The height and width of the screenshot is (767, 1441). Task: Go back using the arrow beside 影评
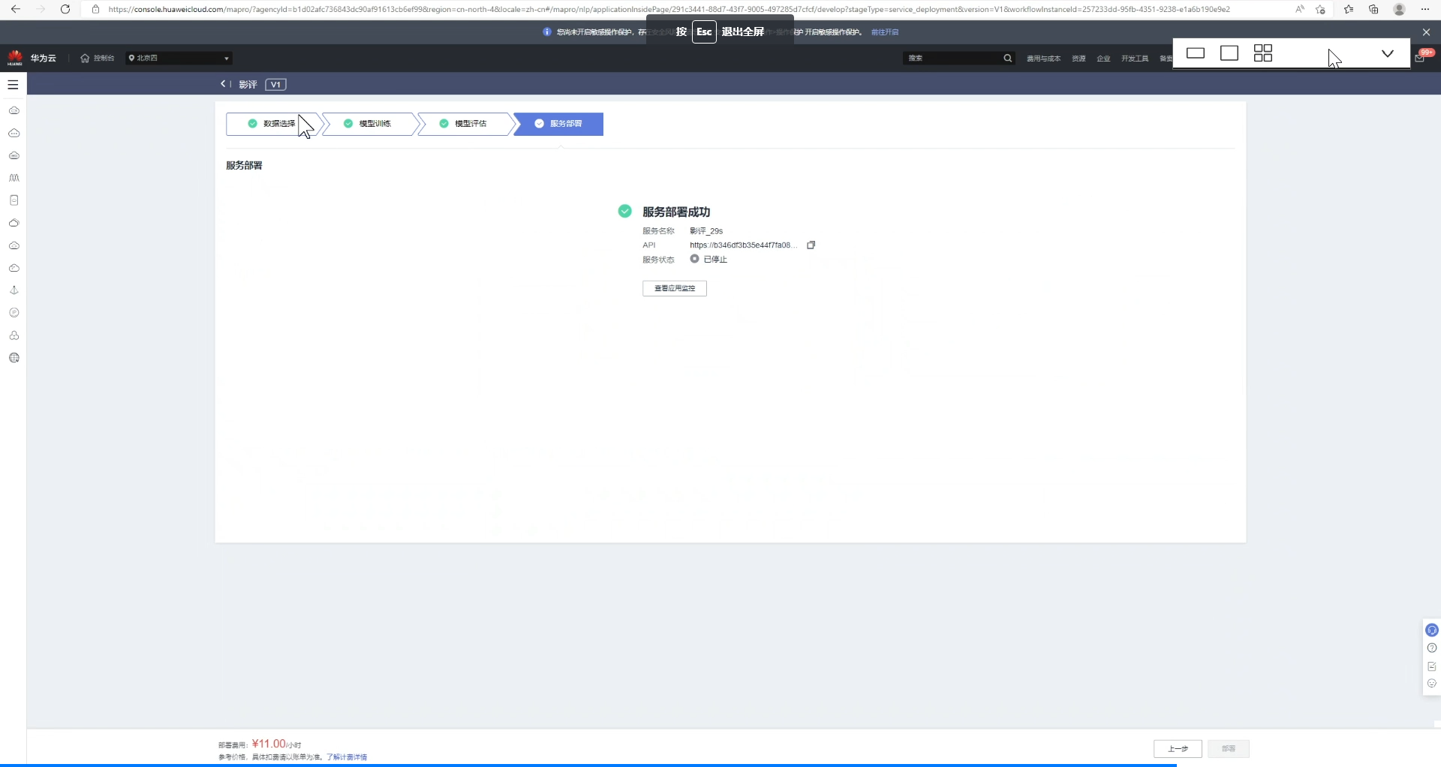pos(222,84)
